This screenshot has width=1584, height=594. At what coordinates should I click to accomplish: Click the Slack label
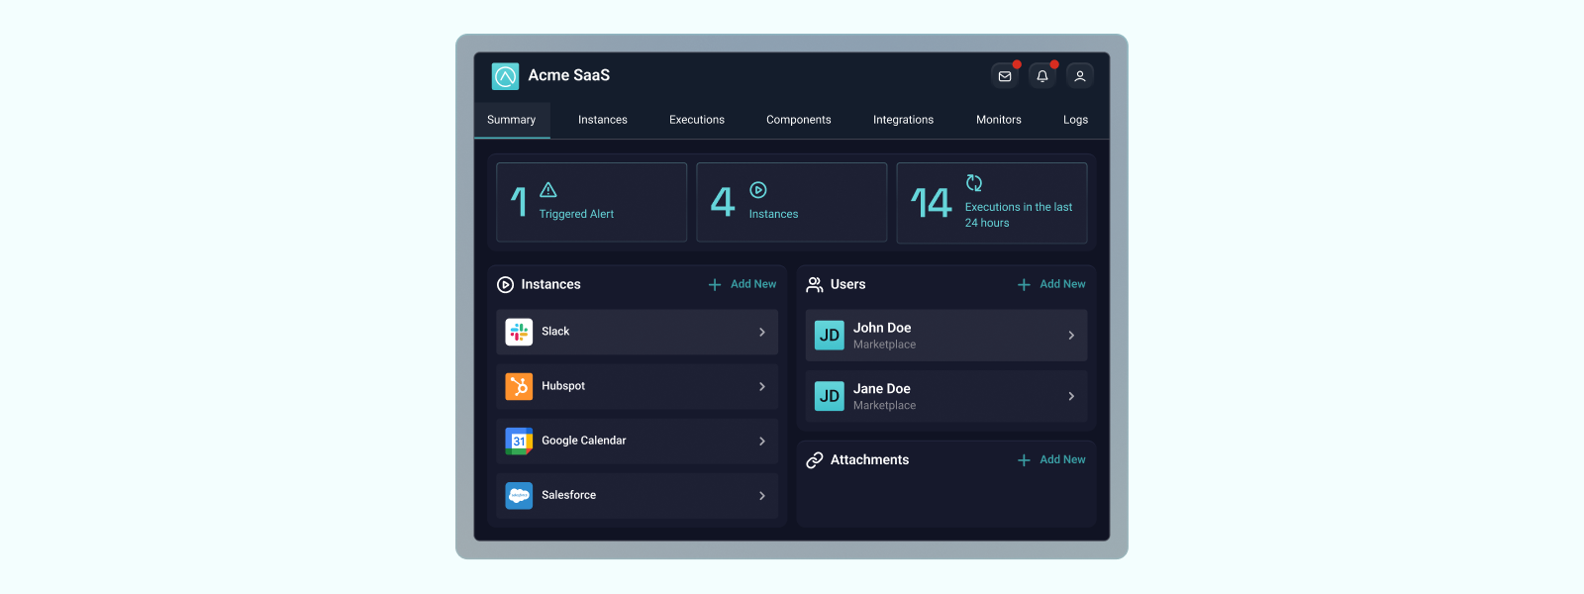click(x=555, y=332)
